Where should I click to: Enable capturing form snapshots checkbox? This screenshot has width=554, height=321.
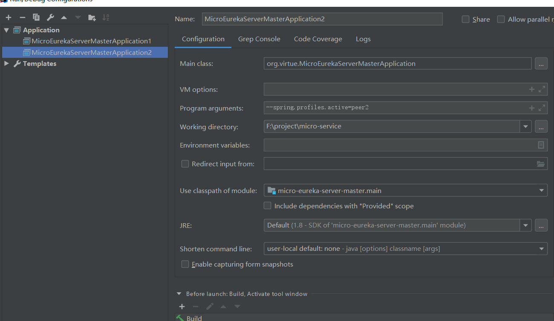185,264
